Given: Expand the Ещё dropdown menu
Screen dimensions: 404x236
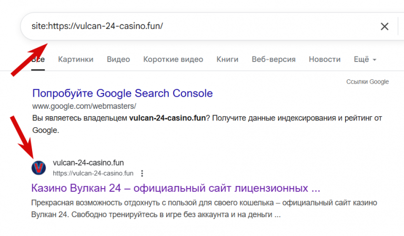Looking at the screenshot, I should pyautogui.click(x=365, y=59).
